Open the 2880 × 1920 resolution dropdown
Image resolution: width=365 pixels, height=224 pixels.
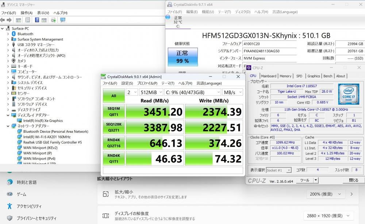click(x=328, y=216)
